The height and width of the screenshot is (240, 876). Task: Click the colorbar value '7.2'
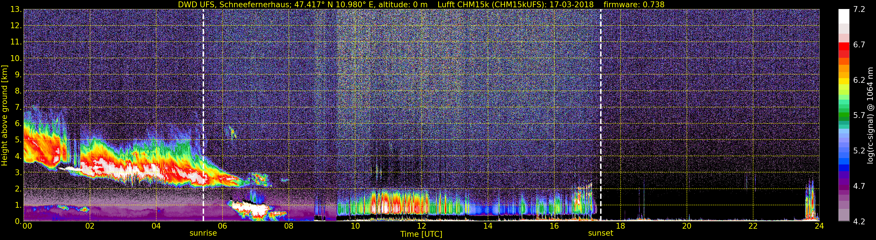point(859,10)
